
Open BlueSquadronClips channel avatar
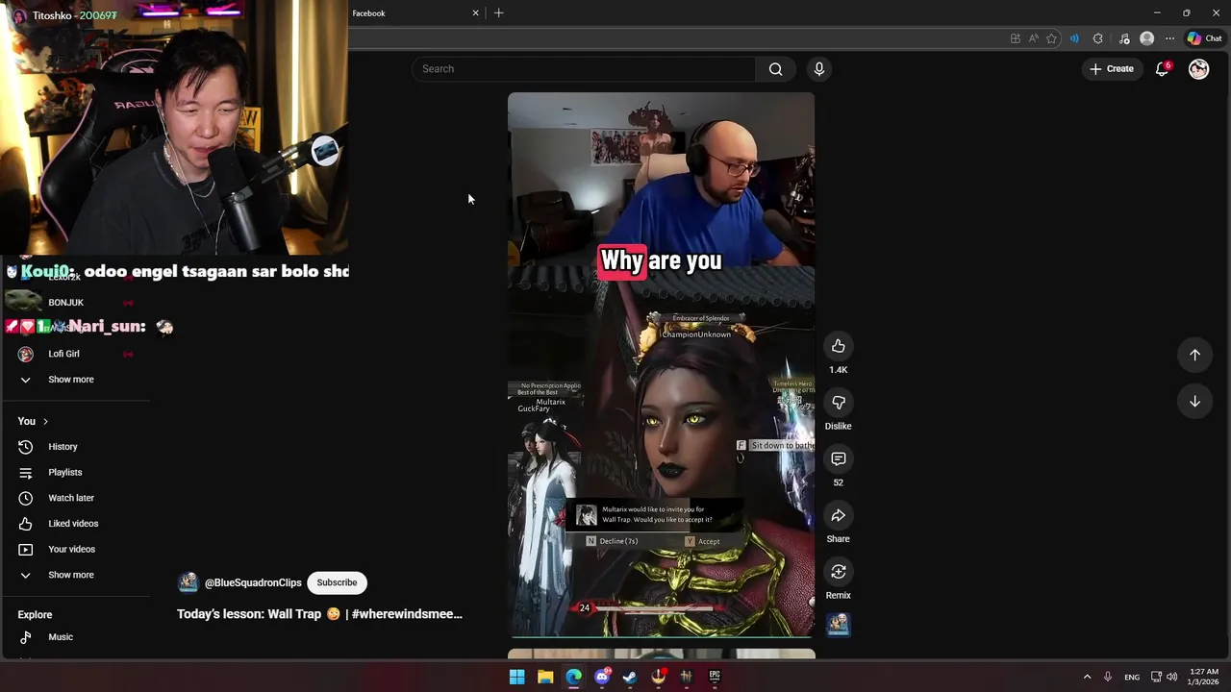[x=188, y=582]
